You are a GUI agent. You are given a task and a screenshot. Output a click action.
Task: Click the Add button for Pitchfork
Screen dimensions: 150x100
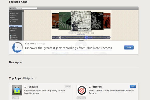click(x=133, y=87)
